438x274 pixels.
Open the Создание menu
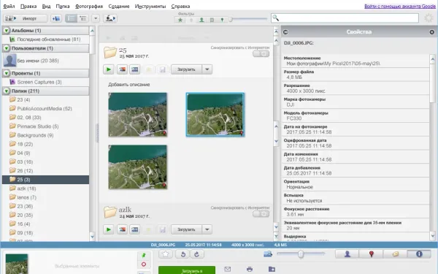(119, 6)
